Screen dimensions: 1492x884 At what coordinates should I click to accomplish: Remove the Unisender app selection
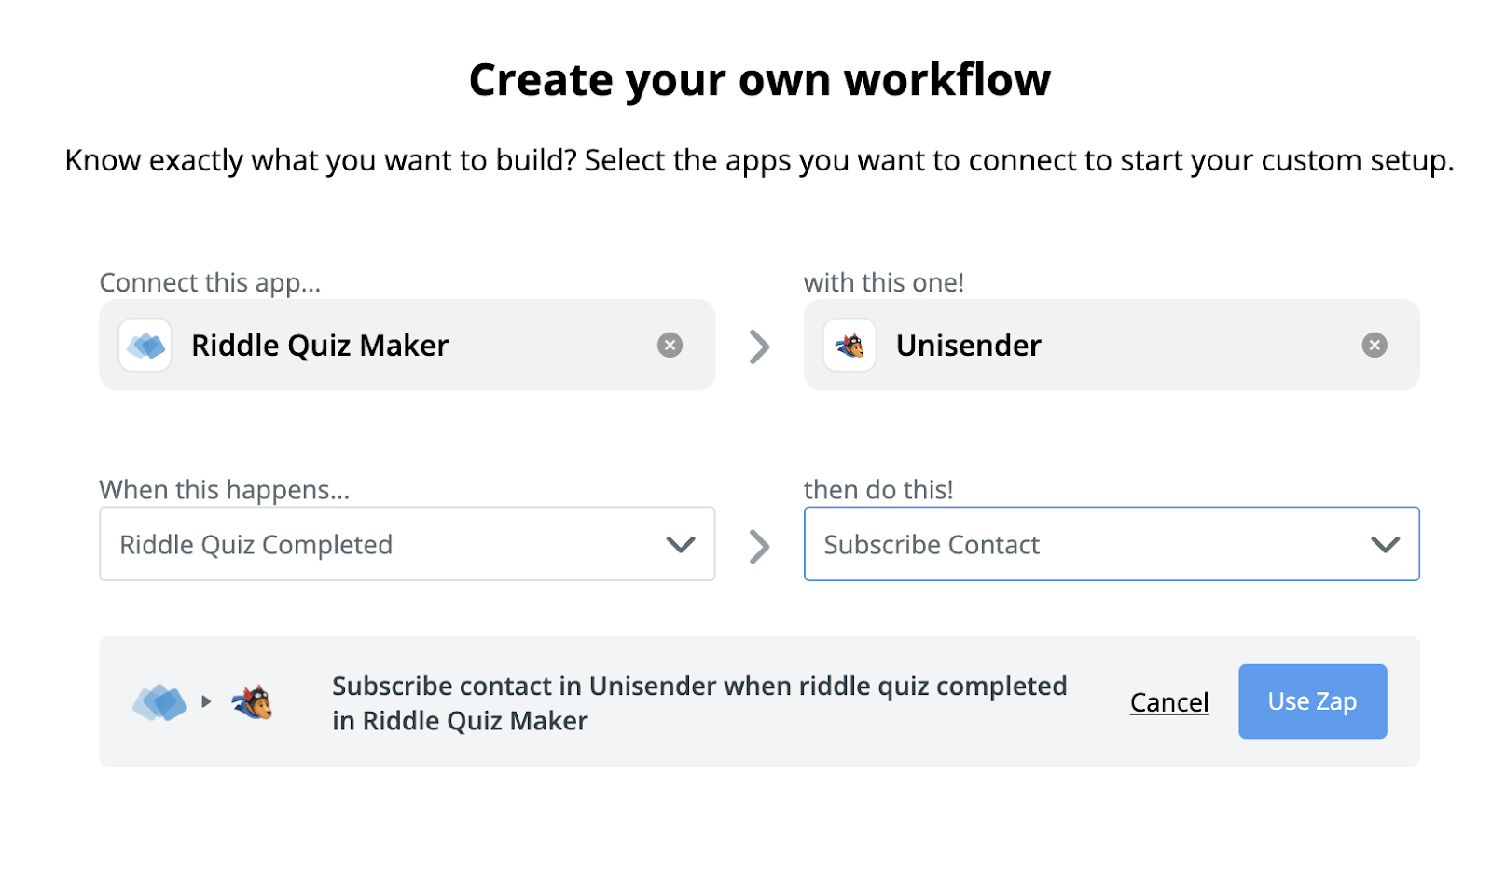(1374, 346)
